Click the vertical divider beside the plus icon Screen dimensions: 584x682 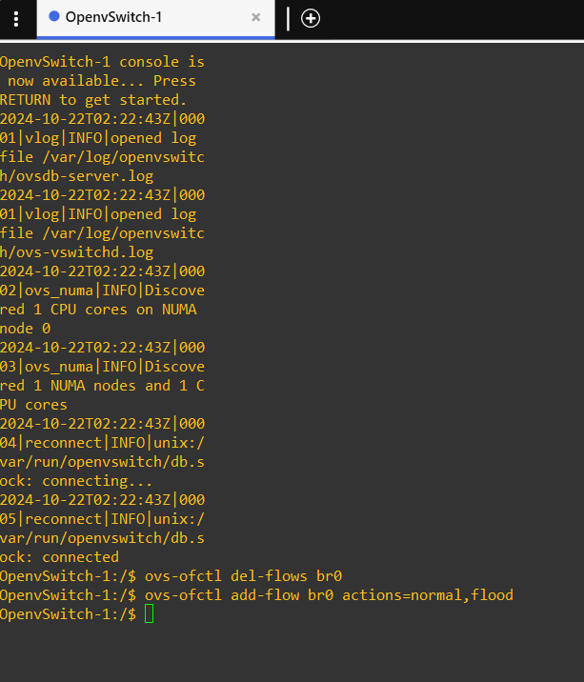coord(288,19)
